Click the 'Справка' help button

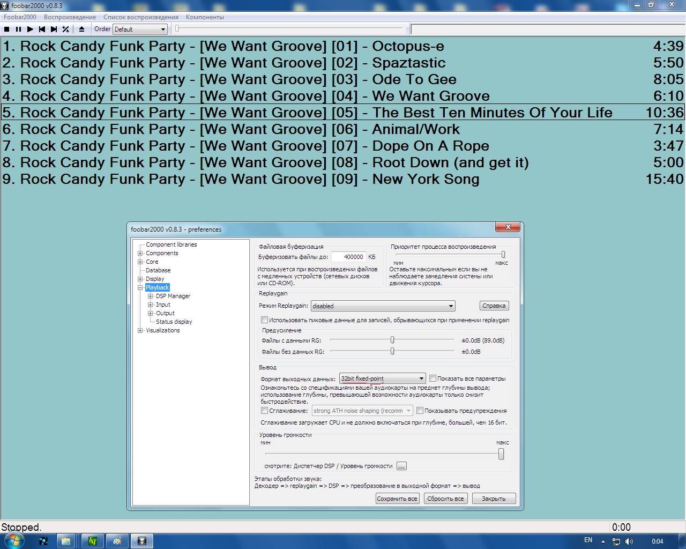pos(494,306)
